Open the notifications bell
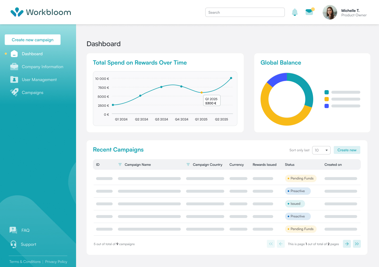 tap(295, 12)
